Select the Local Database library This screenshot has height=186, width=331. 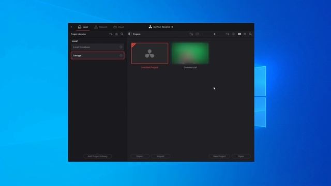(98, 47)
